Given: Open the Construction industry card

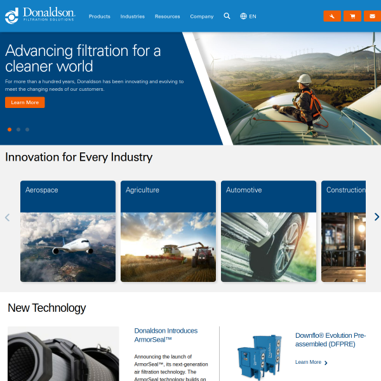Looking at the screenshot, I should point(344,231).
